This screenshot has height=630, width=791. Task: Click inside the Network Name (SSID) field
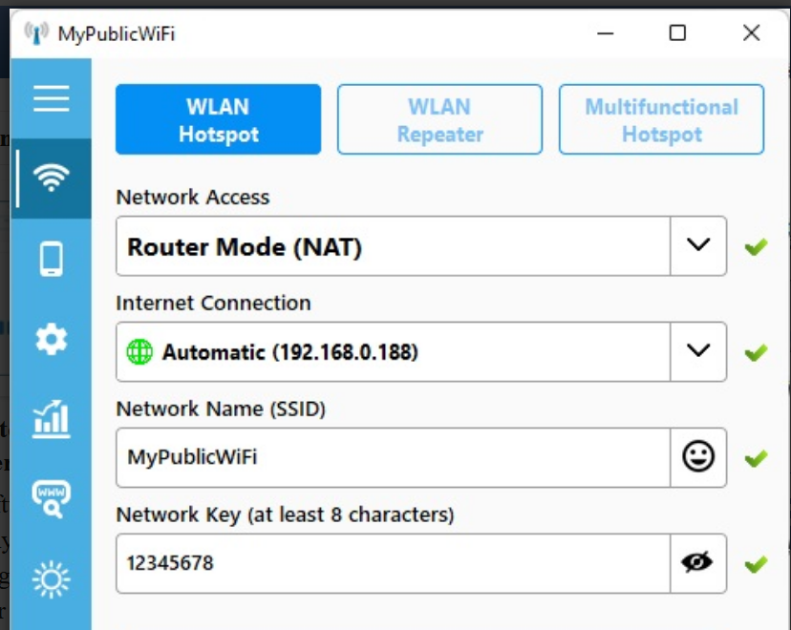[x=382, y=457]
